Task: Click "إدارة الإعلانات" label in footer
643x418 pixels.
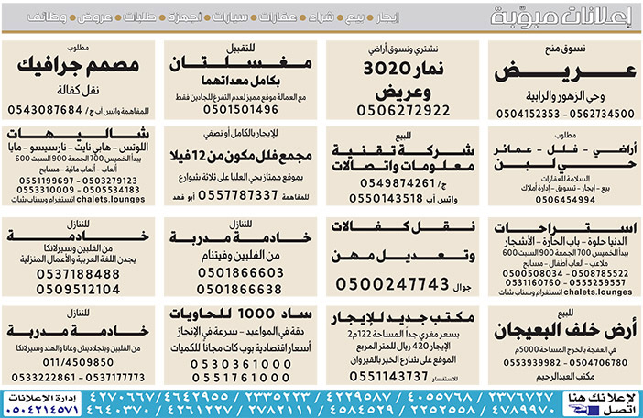Action: [43, 398]
